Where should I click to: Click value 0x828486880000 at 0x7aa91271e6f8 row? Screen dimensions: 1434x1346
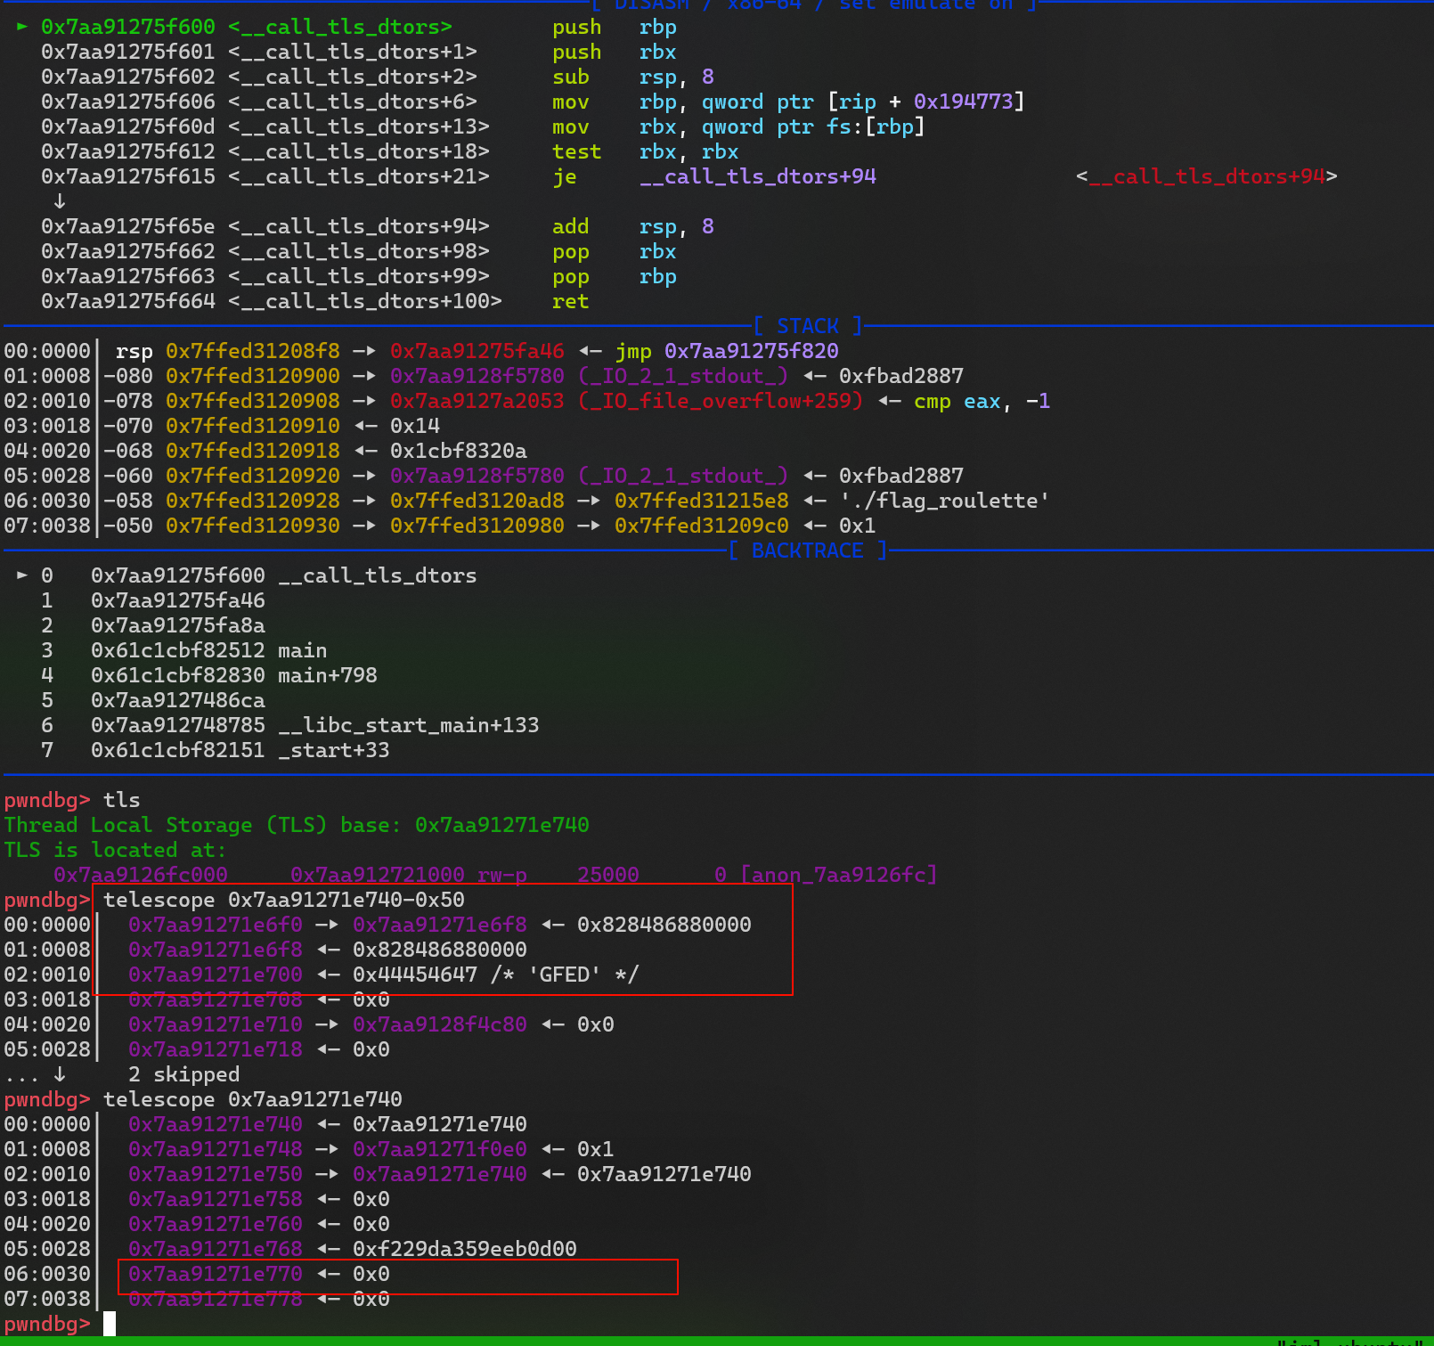click(x=440, y=950)
